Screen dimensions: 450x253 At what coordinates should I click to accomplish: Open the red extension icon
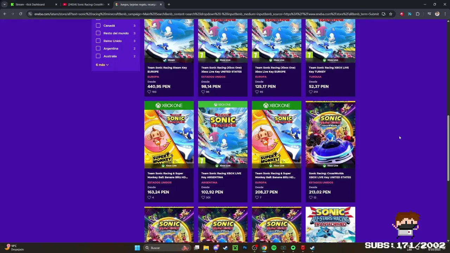coord(402,14)
